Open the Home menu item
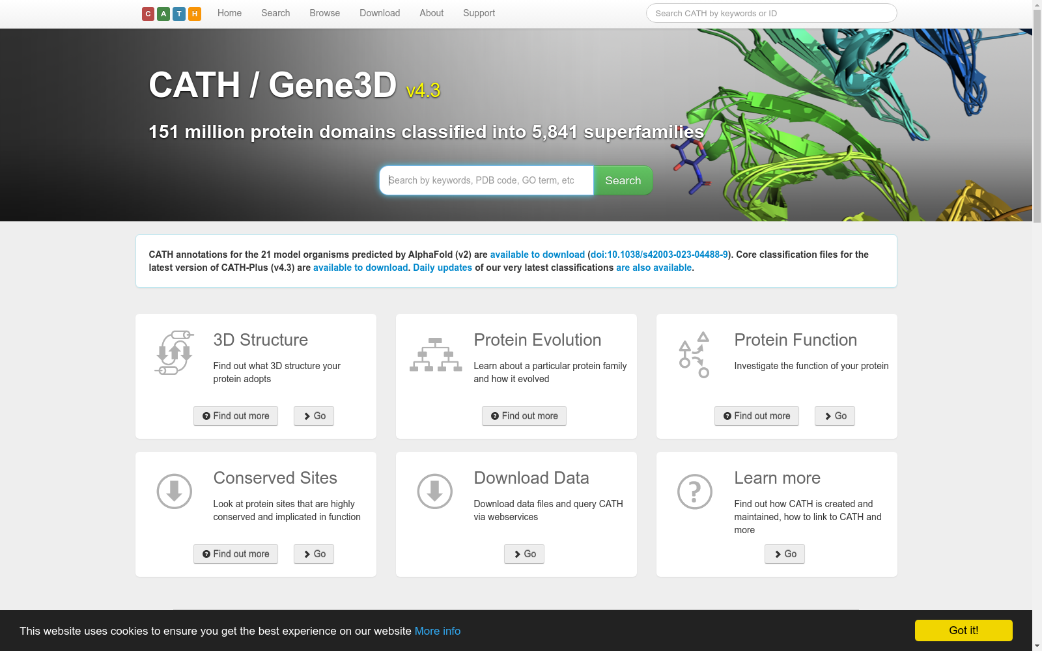This screenshot has width=1042, height=651. [229, 13]
